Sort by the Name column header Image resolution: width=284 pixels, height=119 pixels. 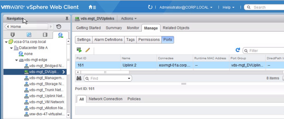coord(138,58)
